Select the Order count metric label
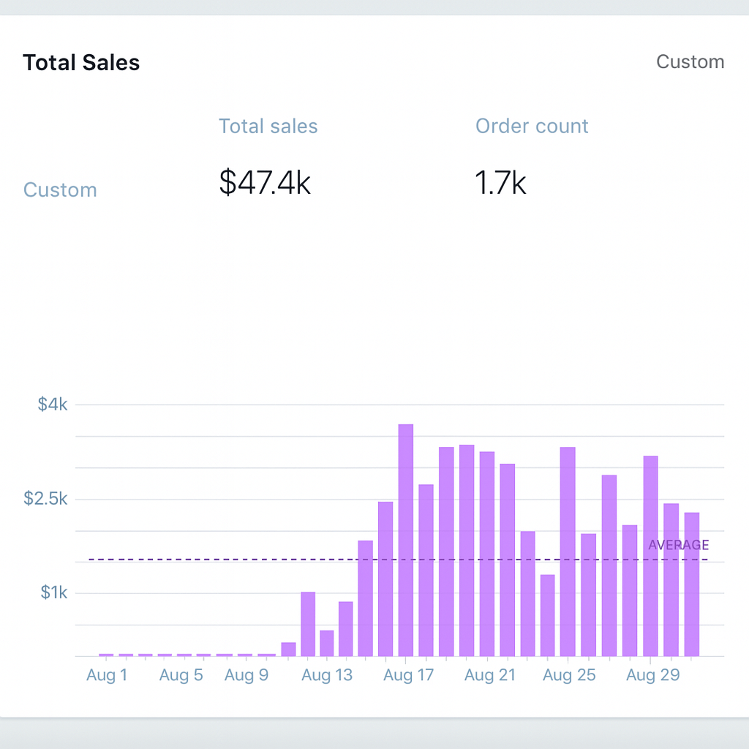This screenshot has height=749, width=749. coord(532,126)
